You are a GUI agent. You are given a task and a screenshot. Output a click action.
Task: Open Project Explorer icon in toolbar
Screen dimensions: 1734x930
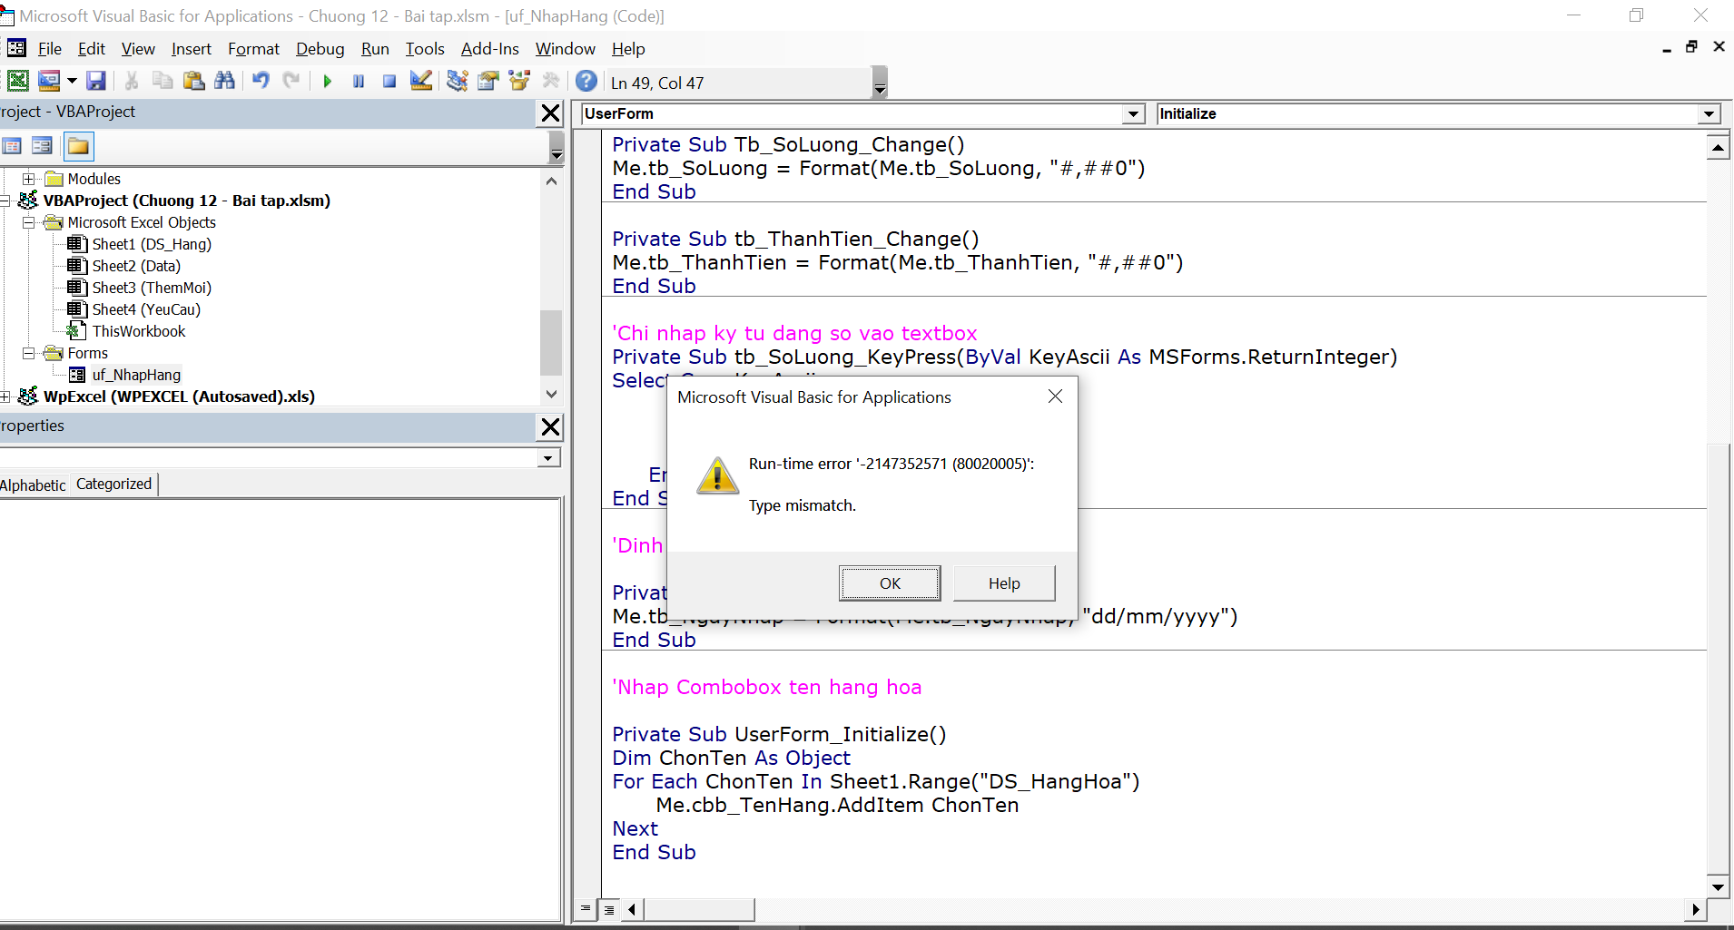click(457, 81)
